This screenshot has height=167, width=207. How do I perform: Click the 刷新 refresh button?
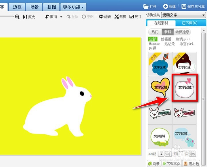(x=154, y=164)
